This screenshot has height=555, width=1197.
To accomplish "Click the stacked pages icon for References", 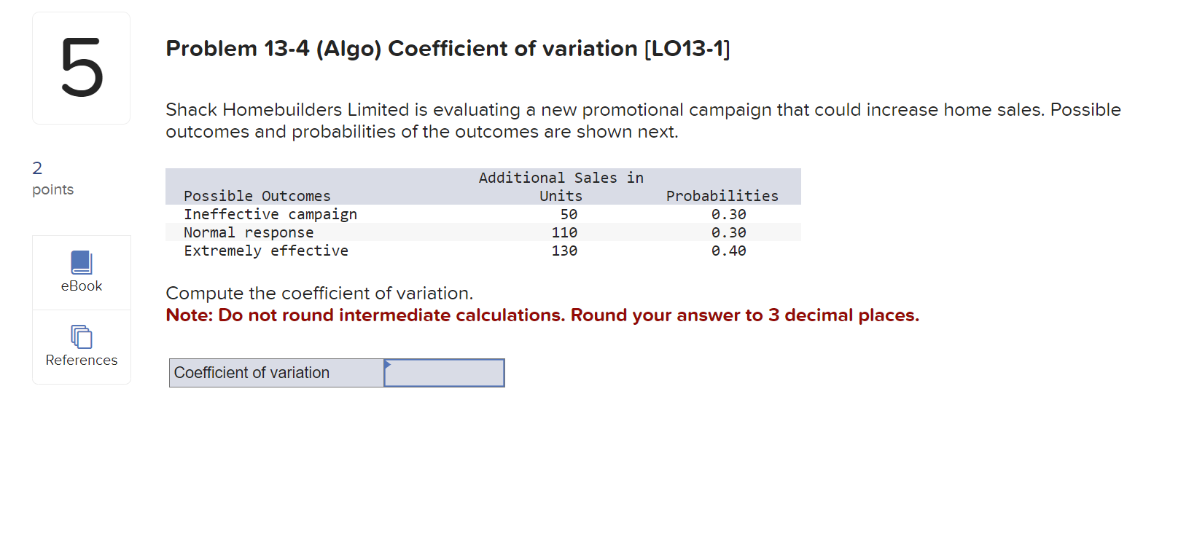I will (81, 336).
